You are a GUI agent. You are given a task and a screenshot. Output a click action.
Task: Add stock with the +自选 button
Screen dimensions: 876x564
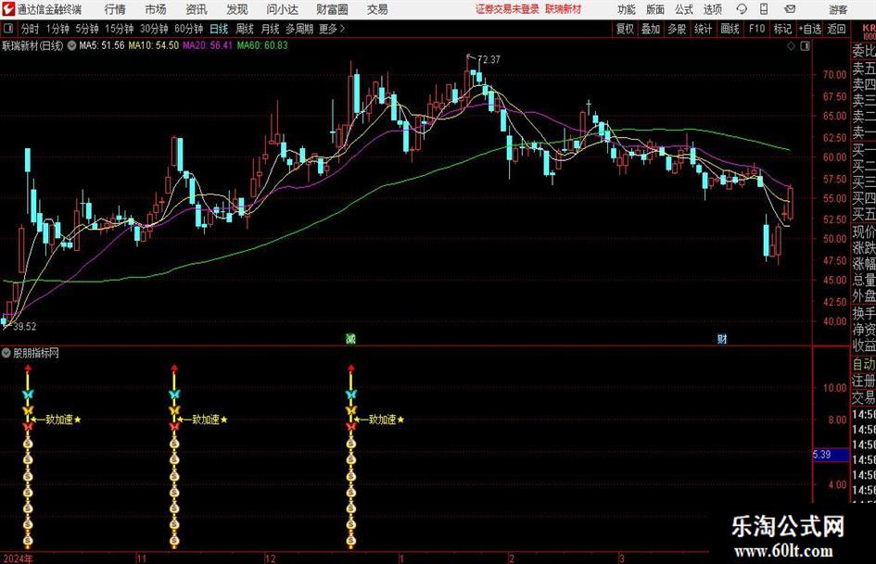[x=810, y=29]
